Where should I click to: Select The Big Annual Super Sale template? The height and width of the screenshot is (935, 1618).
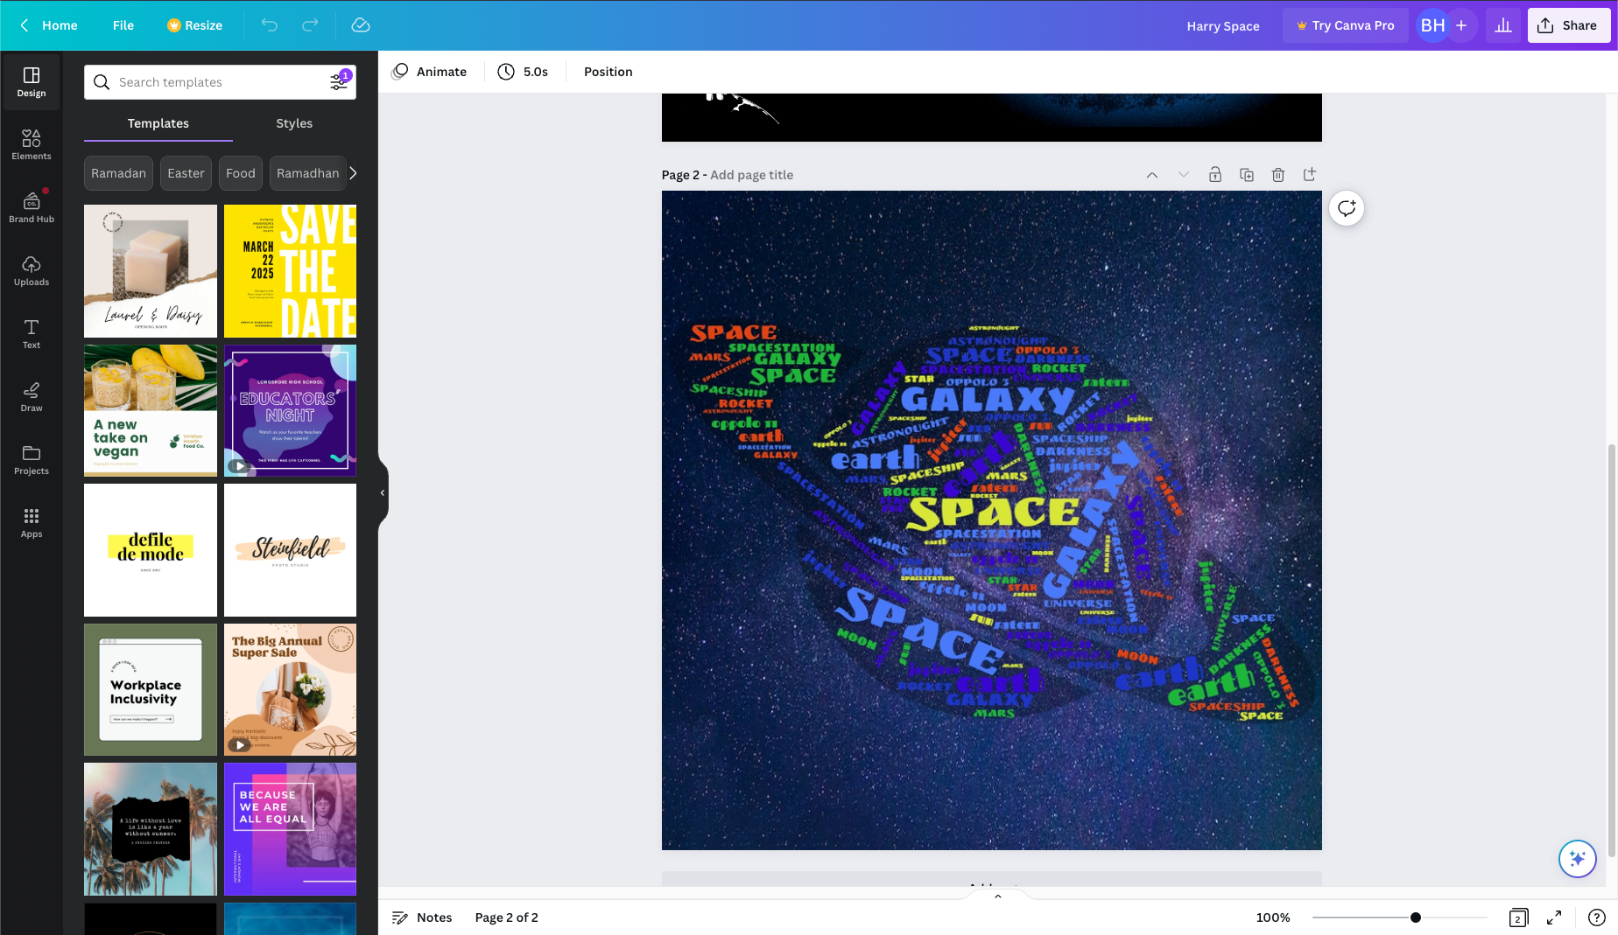pyautogui.click(x=290, y=689)
